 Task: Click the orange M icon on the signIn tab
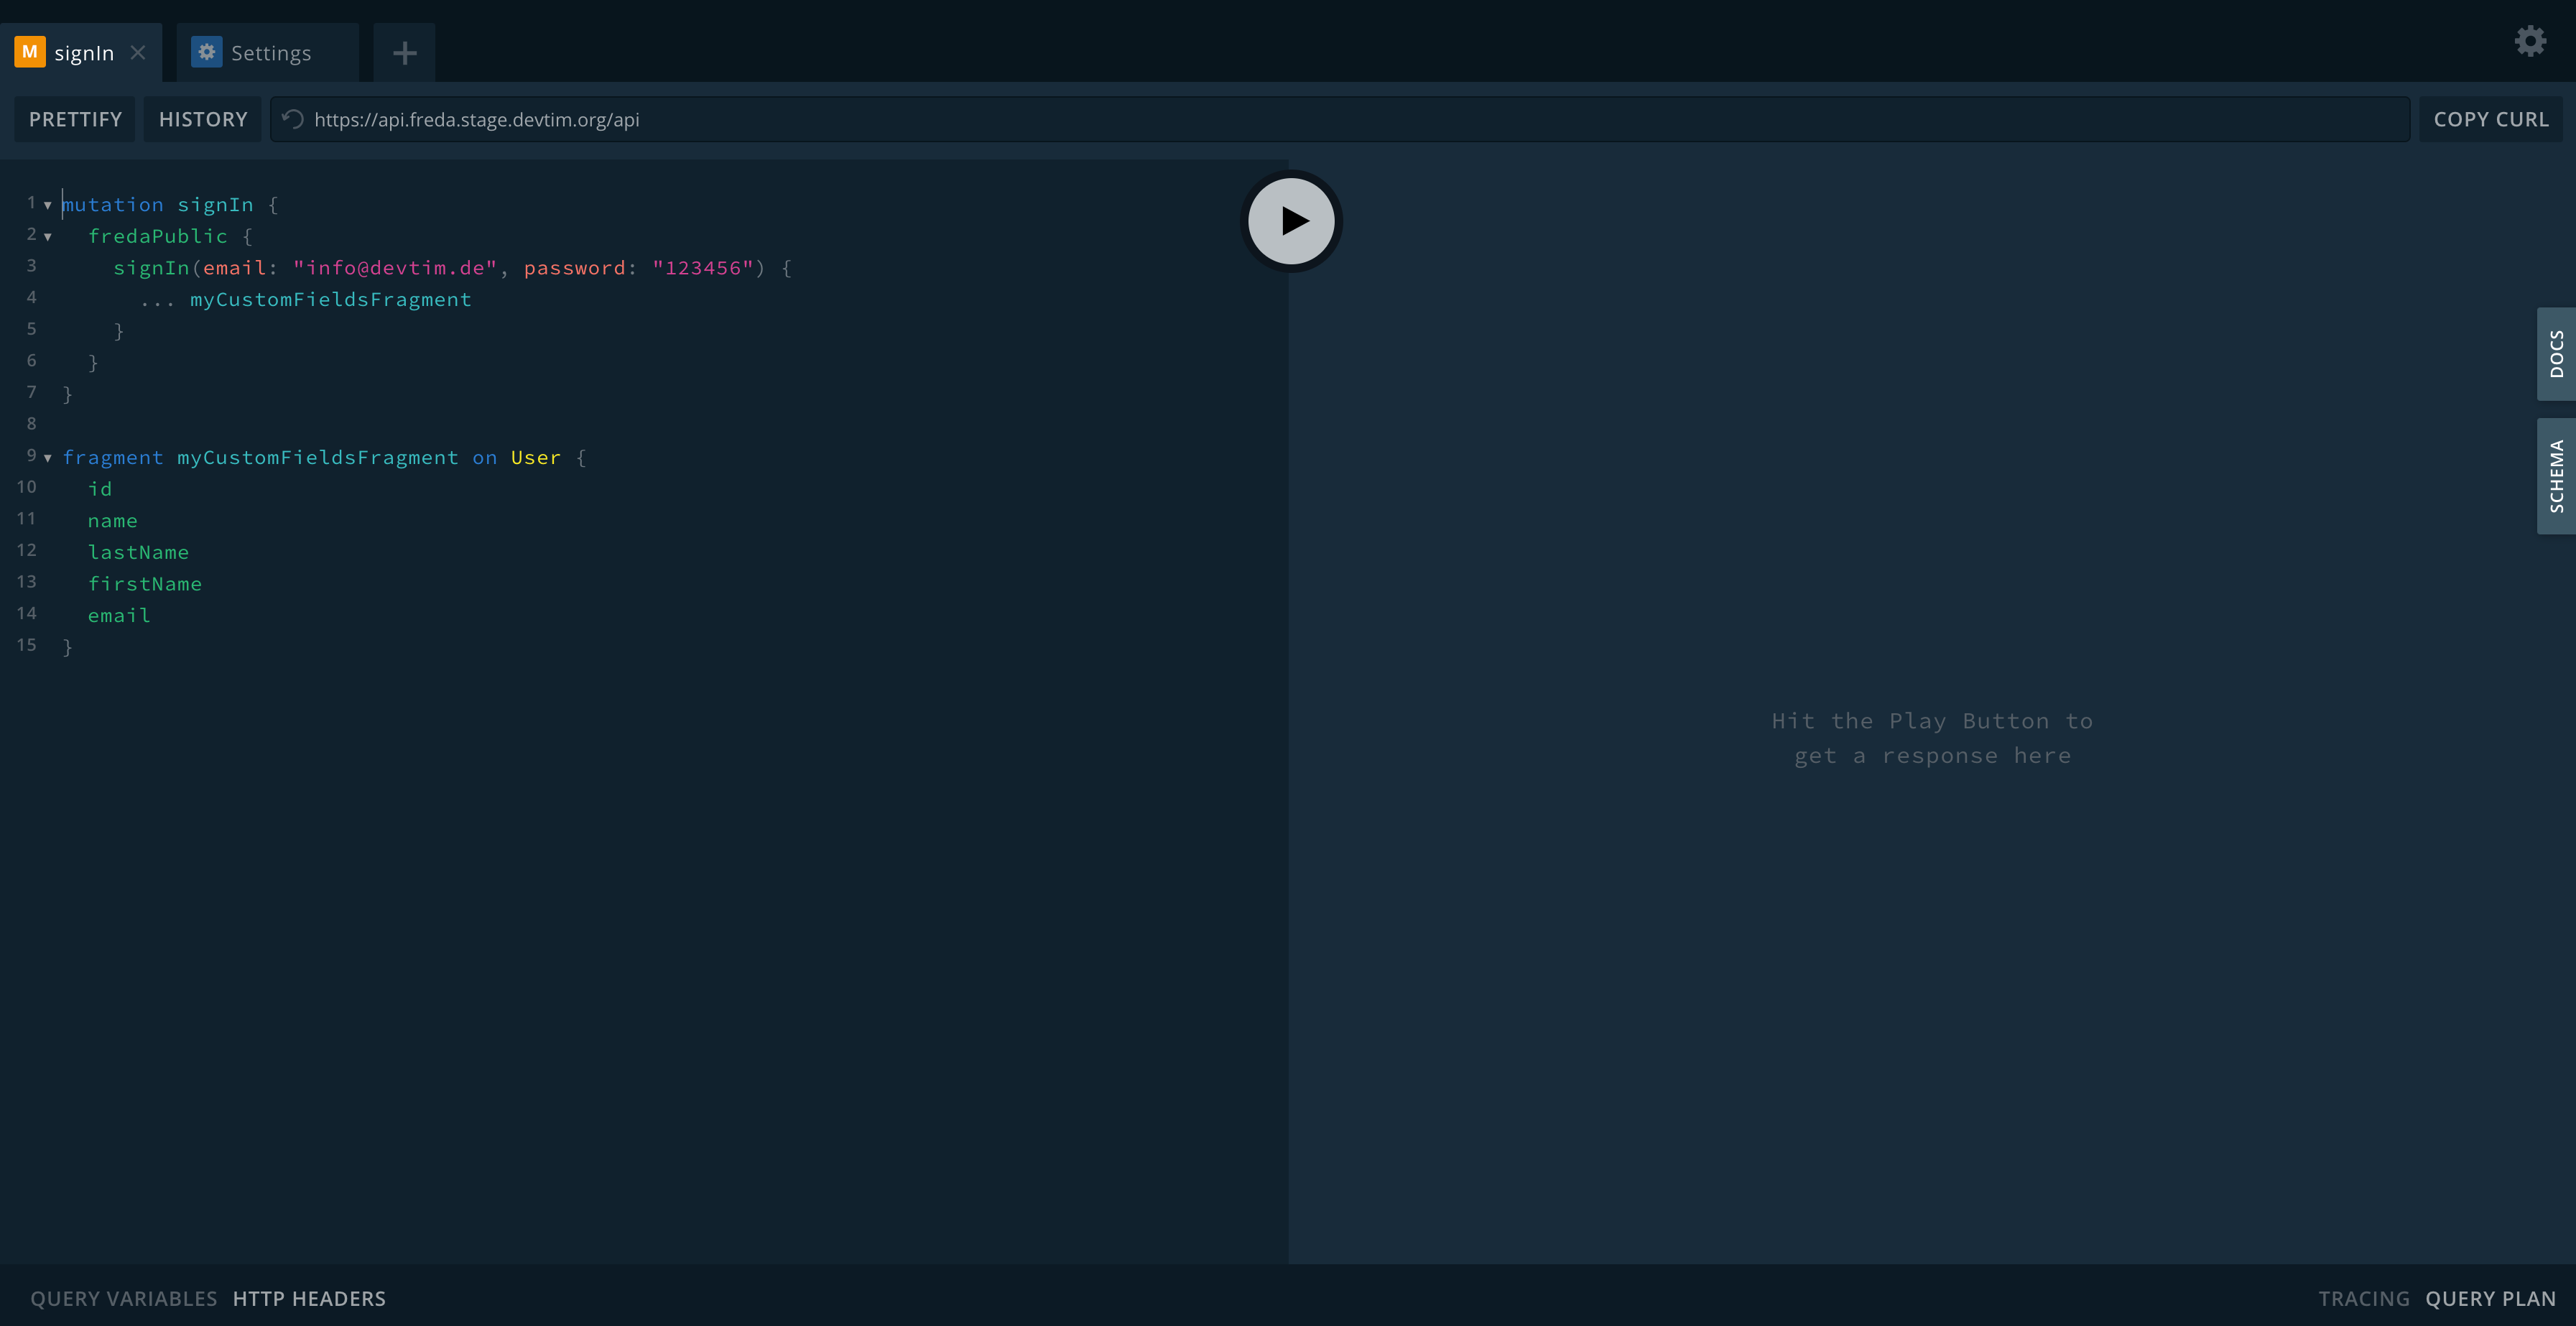pyautogui.click(x=30, y=52)
